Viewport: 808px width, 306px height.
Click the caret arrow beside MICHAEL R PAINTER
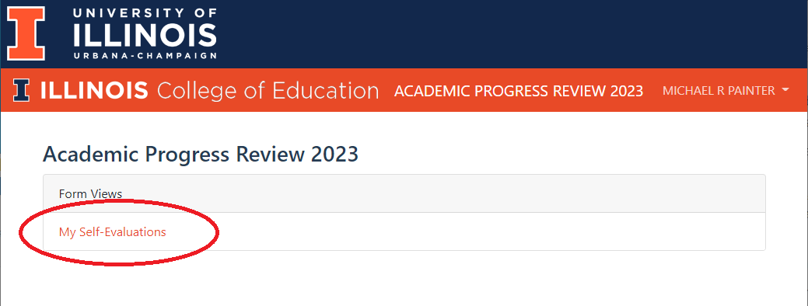coord(785,91)
